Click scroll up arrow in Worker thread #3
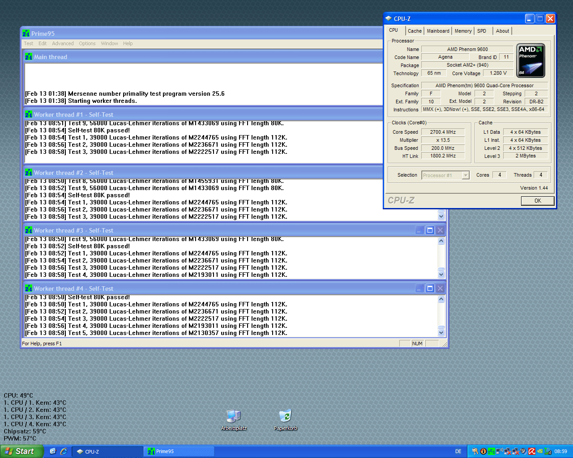 (441, 241)
